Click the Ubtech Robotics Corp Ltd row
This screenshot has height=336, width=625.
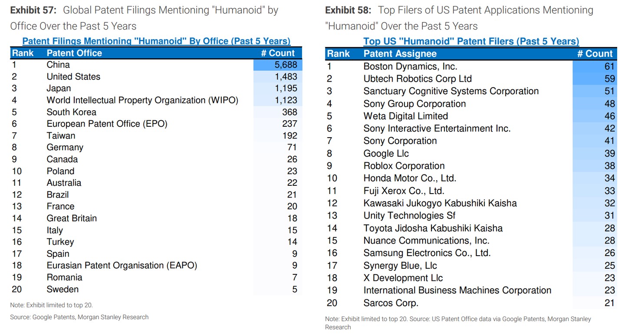click(x=417, y=79)
